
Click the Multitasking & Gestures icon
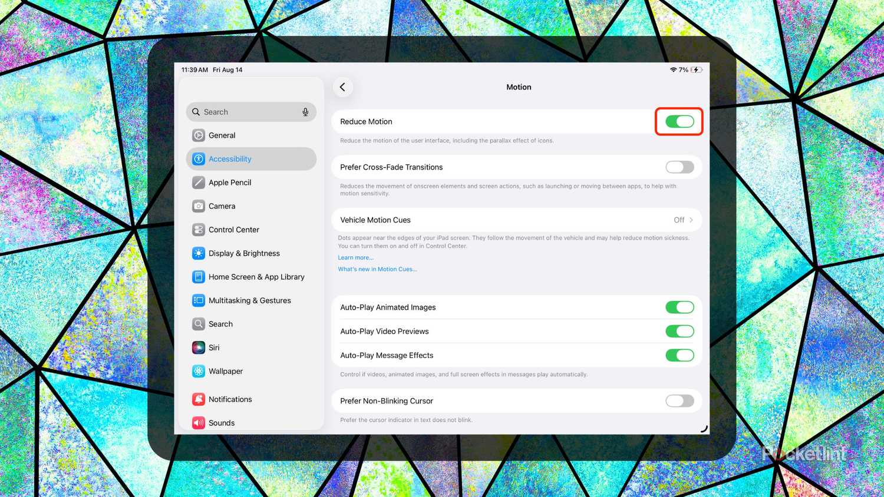click(199, 300)
